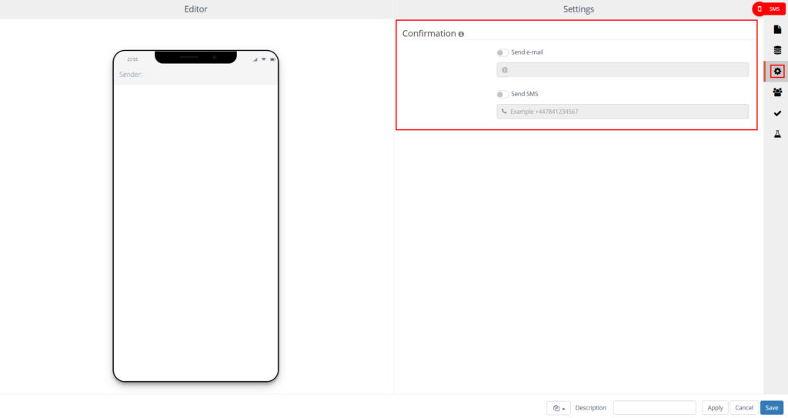The height and width of the screenshot is (418, 788).
Task: Select the settings gear icon in sidebar
Action: 777,72
